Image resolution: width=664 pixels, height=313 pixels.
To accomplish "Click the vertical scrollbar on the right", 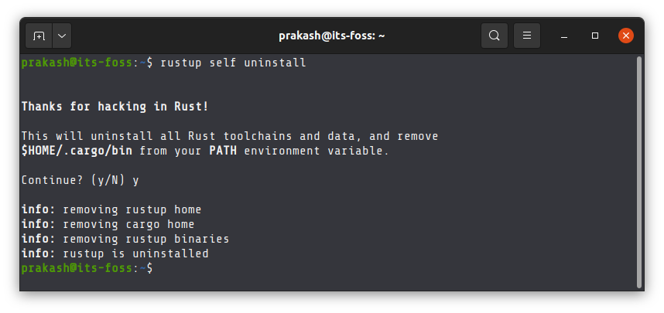I will point(639,172).
